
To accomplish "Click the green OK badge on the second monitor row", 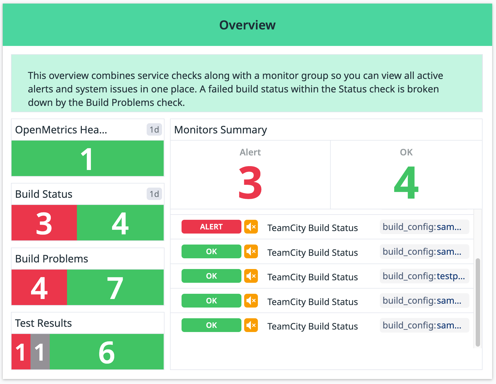I will coord(211,251).
